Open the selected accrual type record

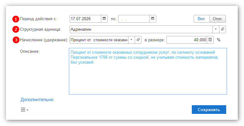point(138,40)
